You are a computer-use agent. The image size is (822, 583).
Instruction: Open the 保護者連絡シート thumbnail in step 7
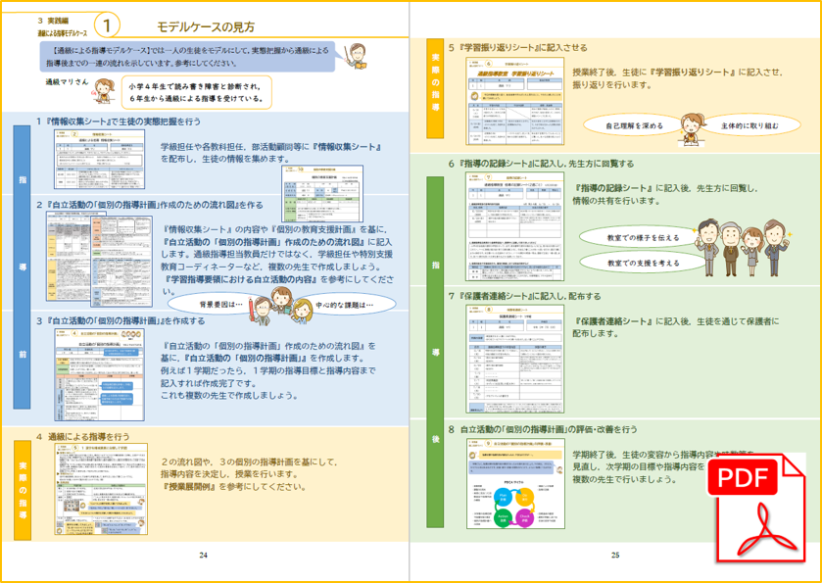(x=515, y=359)
